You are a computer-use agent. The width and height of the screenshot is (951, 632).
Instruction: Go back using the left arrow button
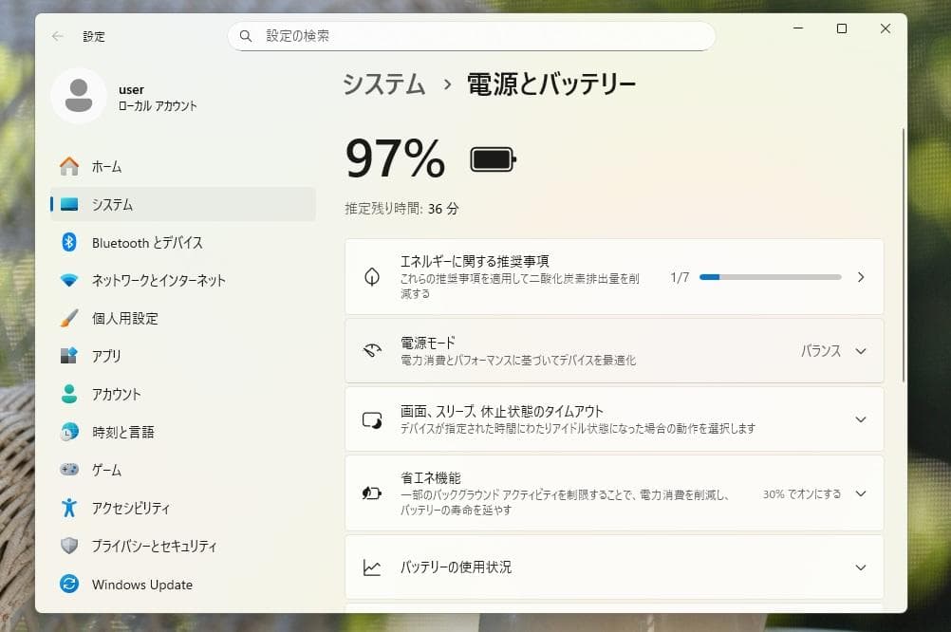pyautogui.click(x=56, y=36)
